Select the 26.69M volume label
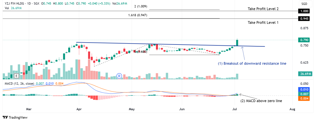316x122 pixels. coord(305,74)
